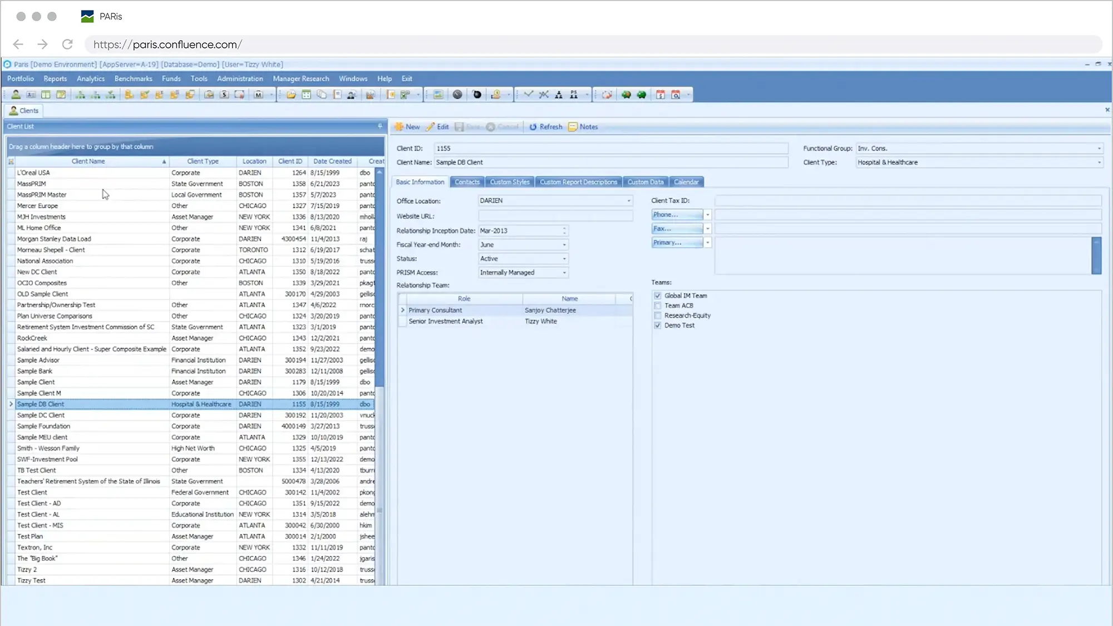Image resolution: width=1113 pixels, height=626 pixels.
Task: Pin the Client List panel
Action: click(380, 126)
